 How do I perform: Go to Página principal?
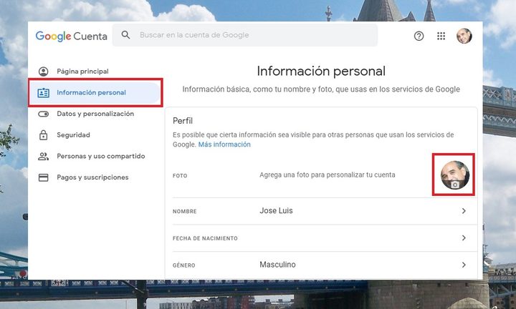(x=82, y=72)
